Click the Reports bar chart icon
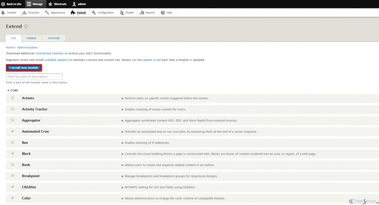Screen dimensions: 379x205 [x=142, y=13]
